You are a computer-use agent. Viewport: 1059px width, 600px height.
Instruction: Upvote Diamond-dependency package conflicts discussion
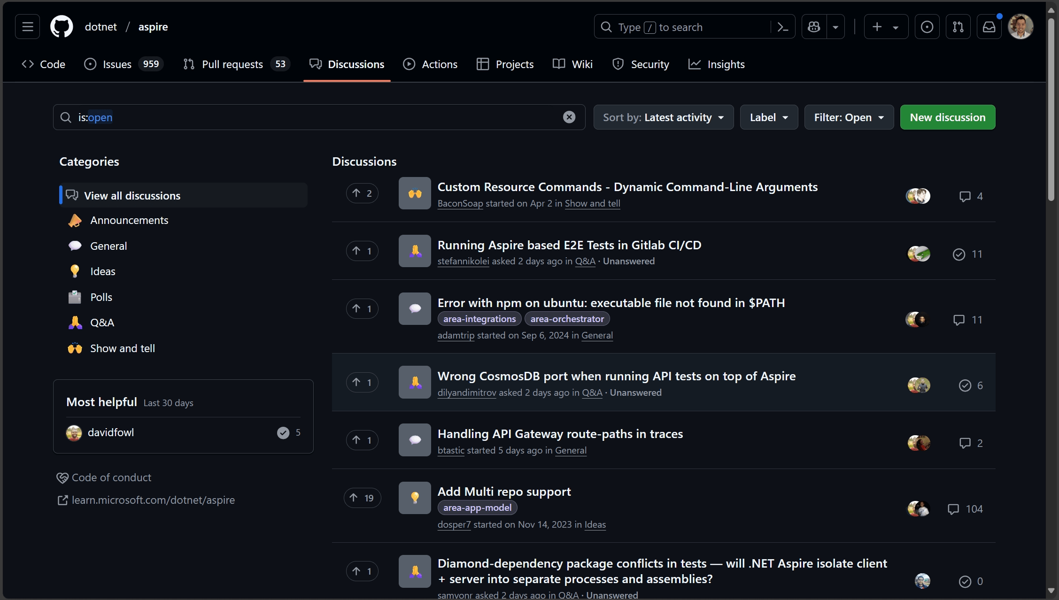click(362, 571)
